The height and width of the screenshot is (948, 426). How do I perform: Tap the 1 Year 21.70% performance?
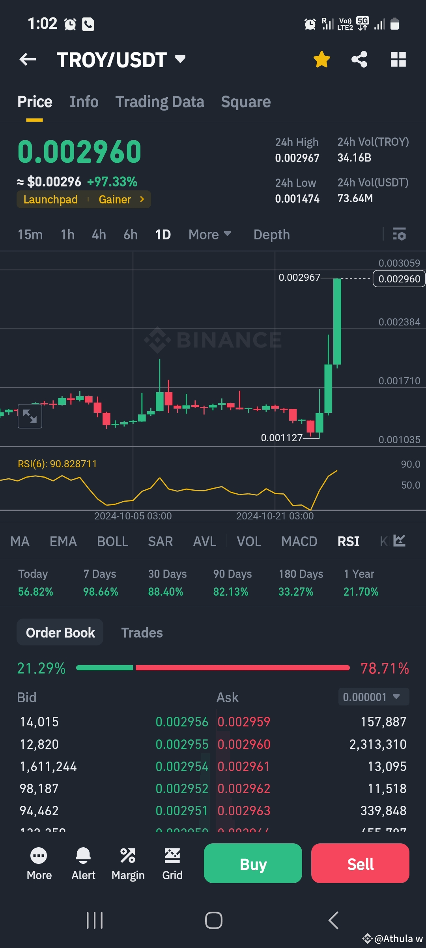[361, 583]
